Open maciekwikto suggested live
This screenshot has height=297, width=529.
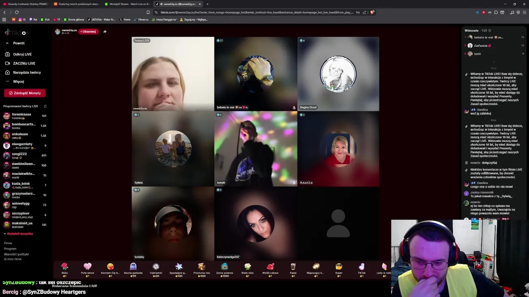[25, 175]
